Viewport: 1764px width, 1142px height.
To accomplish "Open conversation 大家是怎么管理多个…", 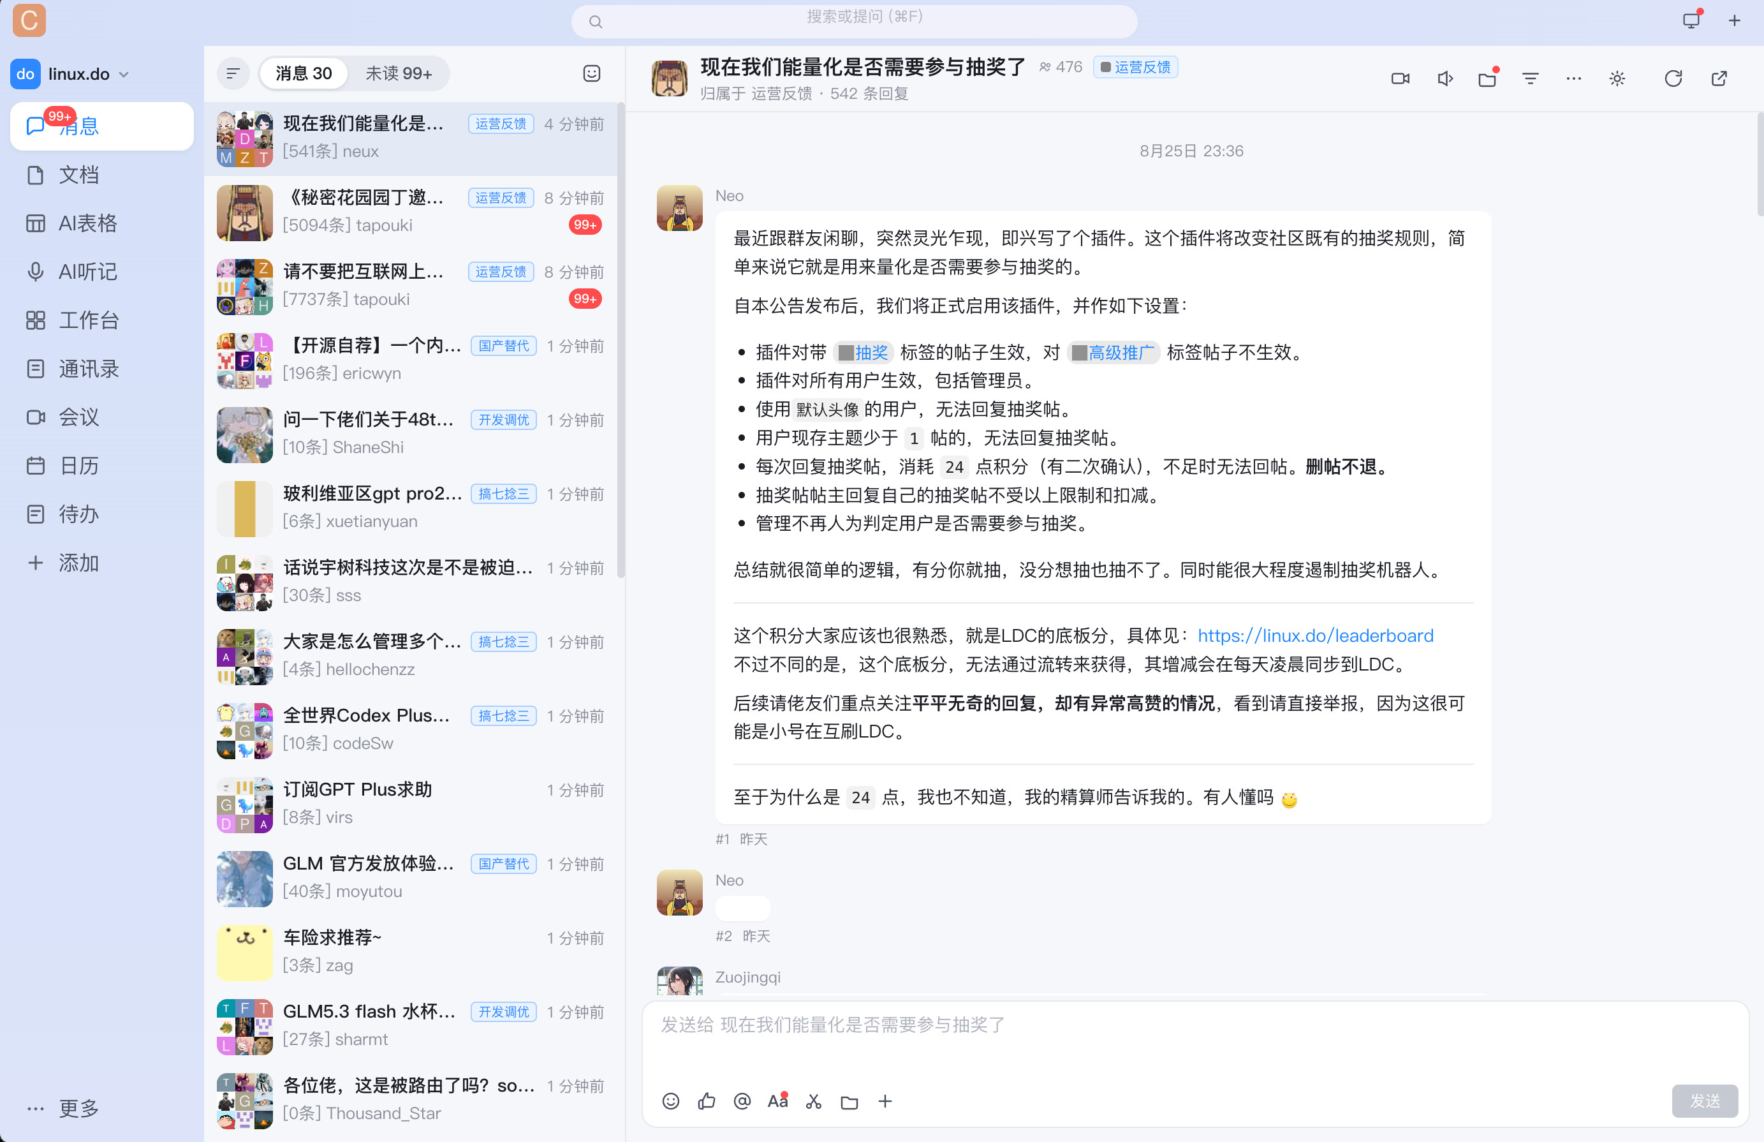I will click(x=411, y=656).
